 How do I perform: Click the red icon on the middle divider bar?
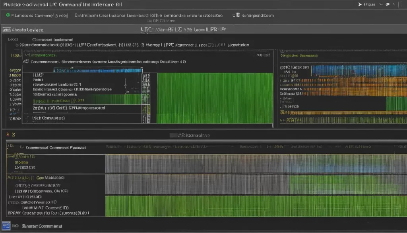[9, 135]
